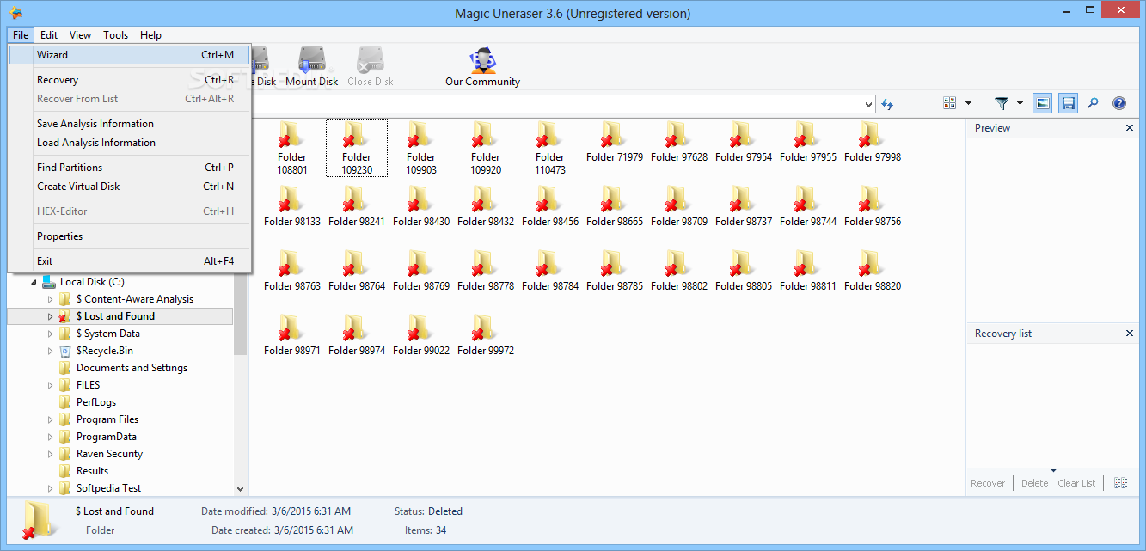Expand the Program Files node
Screen dimensions: 1146x551
(50, 419)
